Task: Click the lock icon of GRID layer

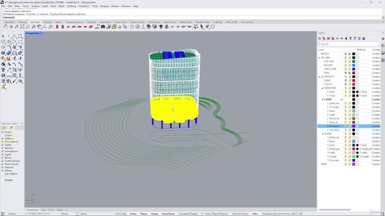Action: (350, 73)
